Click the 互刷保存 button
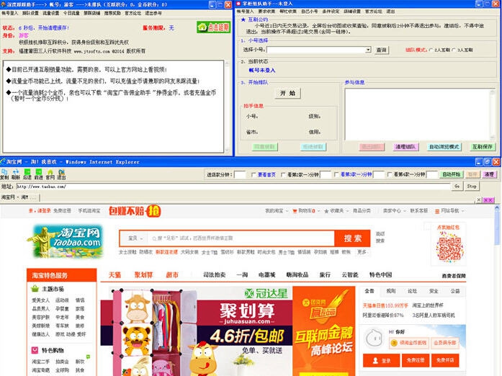This screenshot has height=376, width=502. [x=482, y=147]
